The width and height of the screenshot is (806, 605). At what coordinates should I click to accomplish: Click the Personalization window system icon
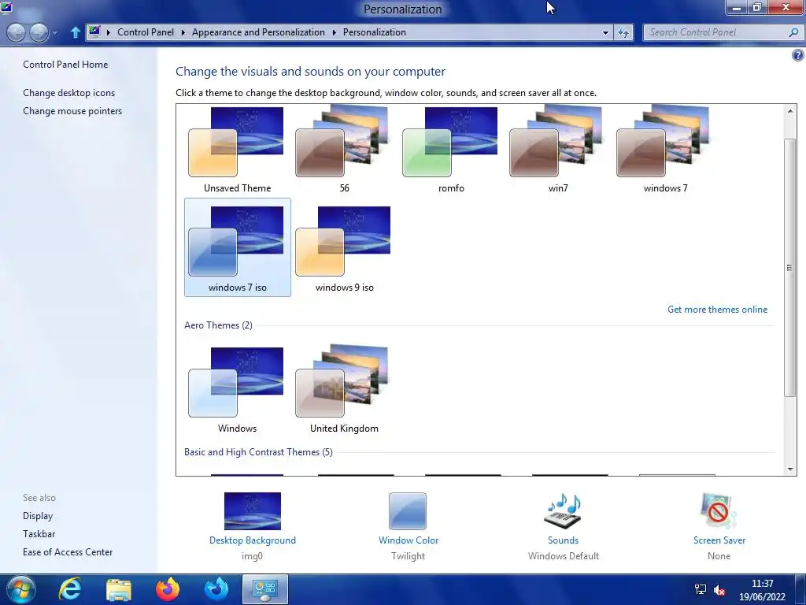pyautogui.click(x=6, y=8)
